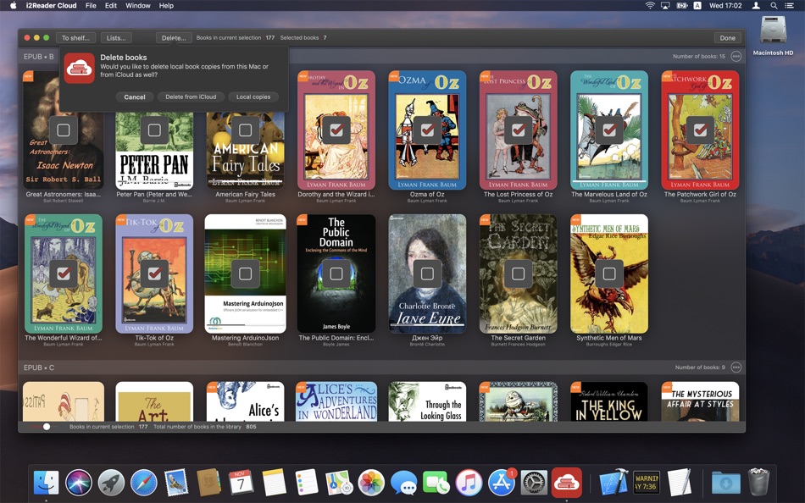Open Photos pinwheel icon in dock

[x=371, y=483]
